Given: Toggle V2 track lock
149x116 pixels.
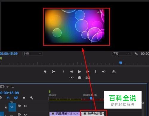Looking at the screenshot, I should [x=6, y=107].
